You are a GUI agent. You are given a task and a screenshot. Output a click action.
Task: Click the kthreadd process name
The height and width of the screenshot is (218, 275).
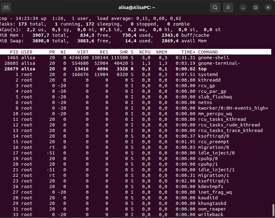[x=209, y=80]
